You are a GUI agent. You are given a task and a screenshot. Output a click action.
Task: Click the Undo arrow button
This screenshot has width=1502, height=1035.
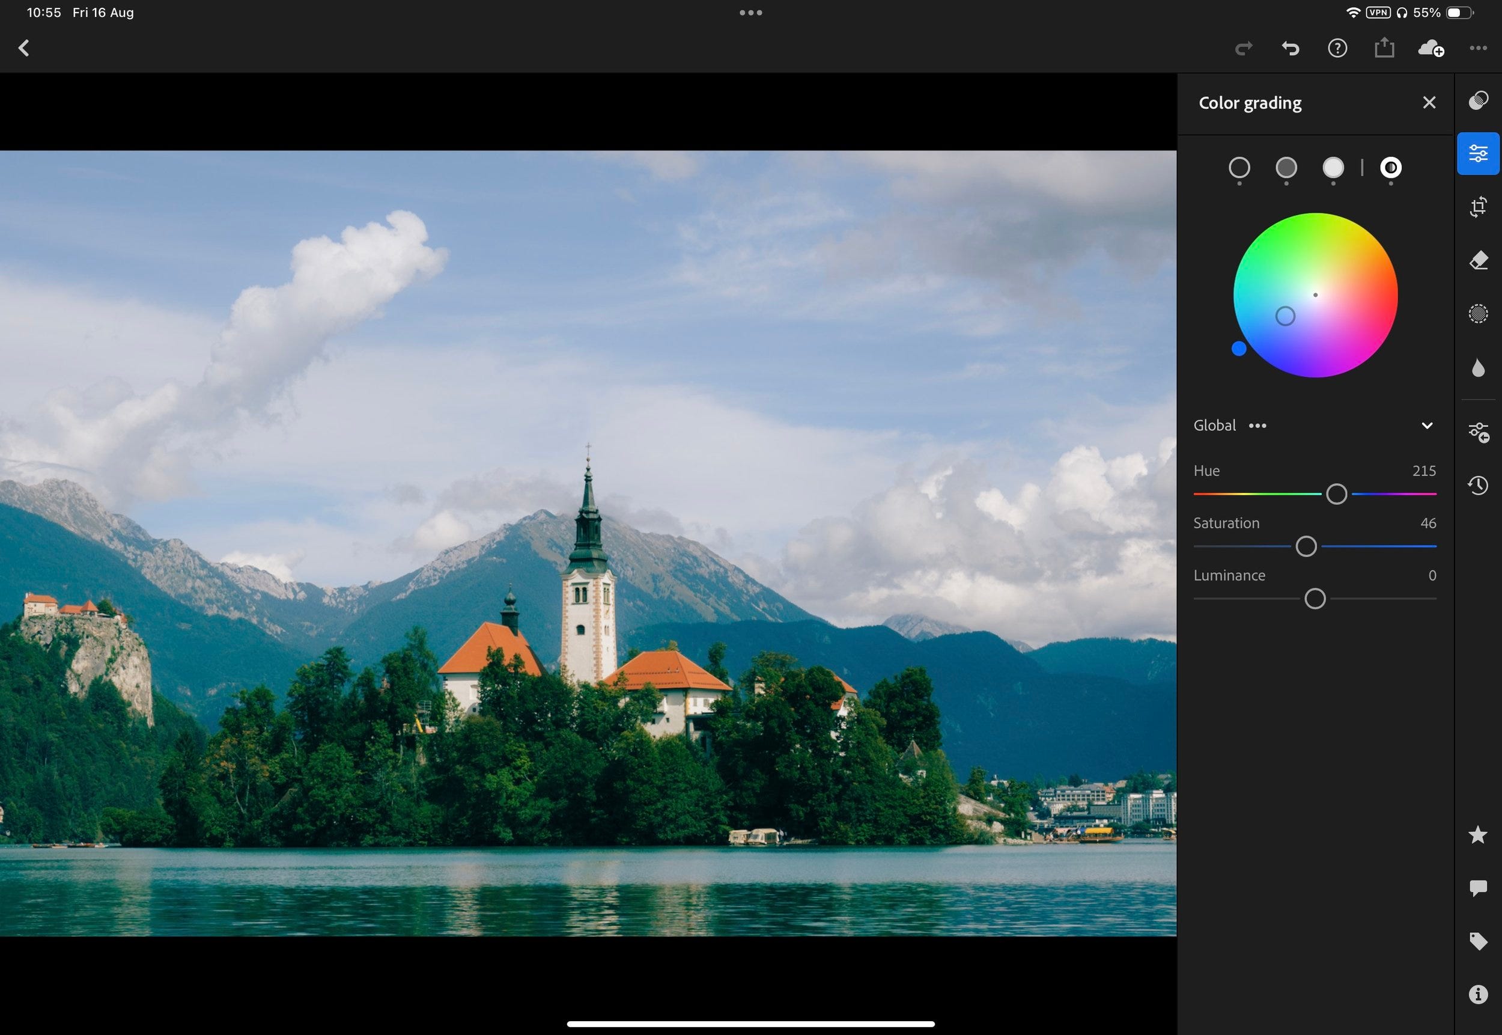pyautogui.click(x=1290, y=48)
